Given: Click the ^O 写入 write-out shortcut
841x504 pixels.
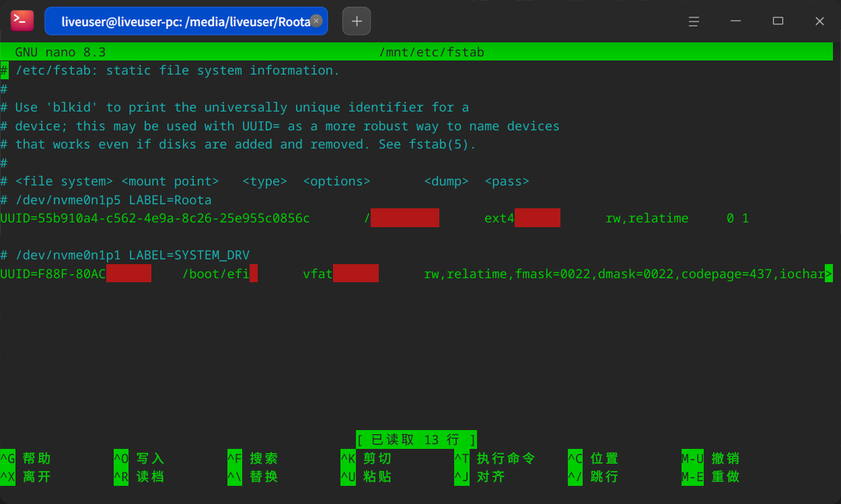Looking at the screenshot, I should [x=139, y=458].
